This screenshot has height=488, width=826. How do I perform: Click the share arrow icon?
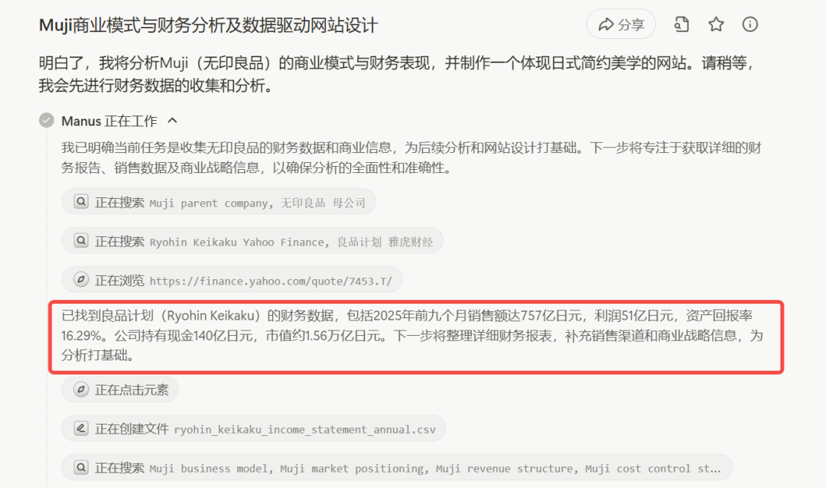point(606,24)
